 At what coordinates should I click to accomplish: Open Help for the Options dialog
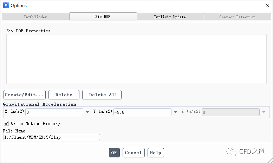[x=155, y=153]
